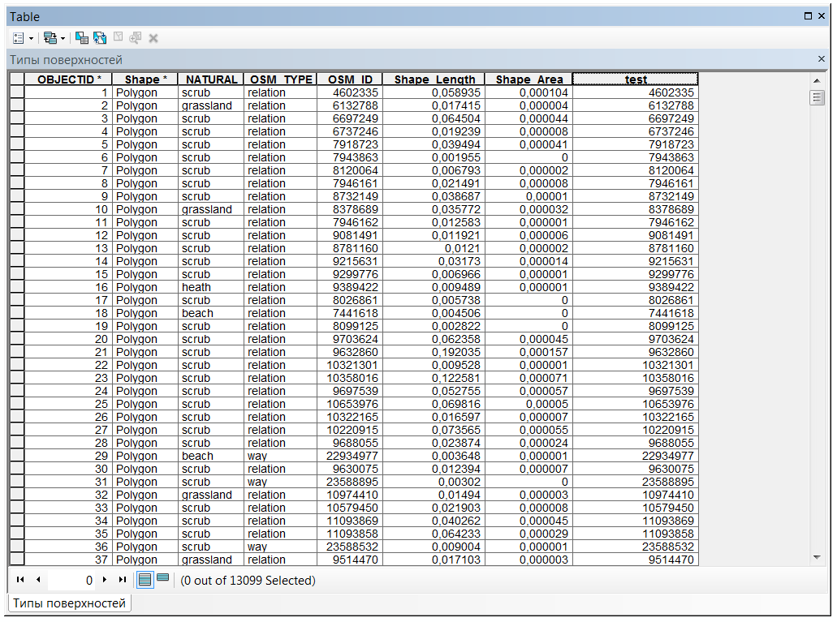Click the Related Tables icon
837x622 pixels.
[x=50, y=38]
